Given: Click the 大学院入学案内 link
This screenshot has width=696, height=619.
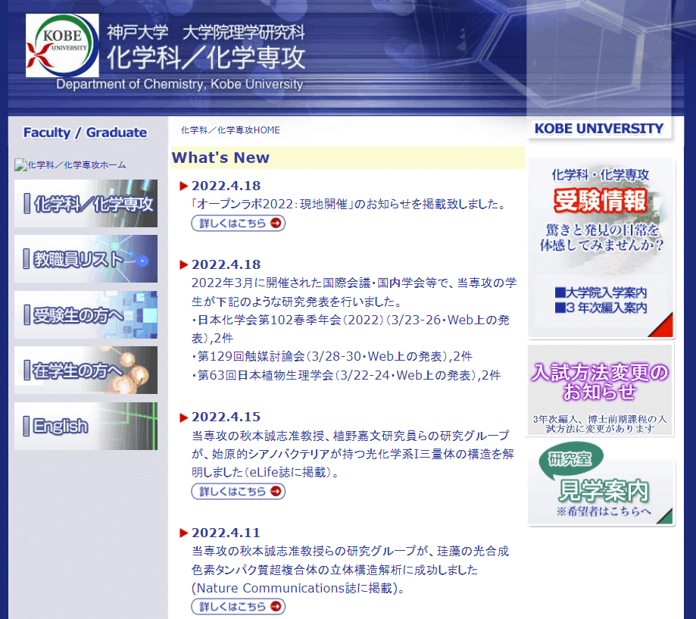Looking at the screenshot, I should (601, 292).
